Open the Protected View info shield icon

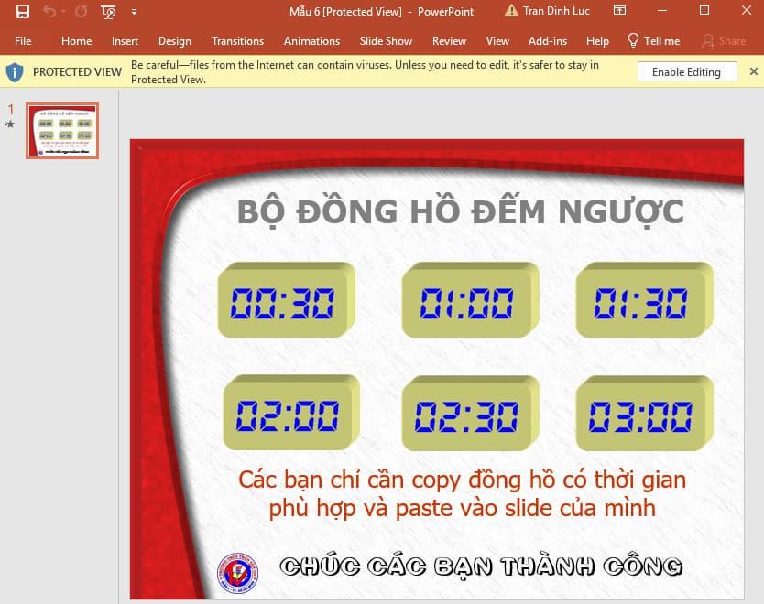[15, 71]
